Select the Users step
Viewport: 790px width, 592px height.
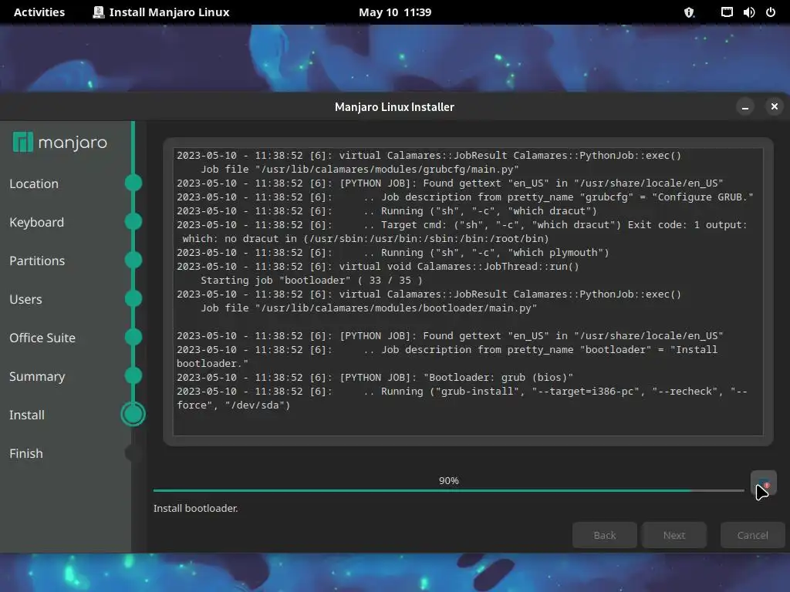[25, 299]
